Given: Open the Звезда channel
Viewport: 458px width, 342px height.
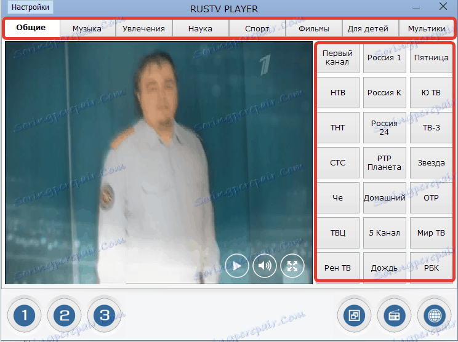Looking at the screenshot, I should 432,163.
